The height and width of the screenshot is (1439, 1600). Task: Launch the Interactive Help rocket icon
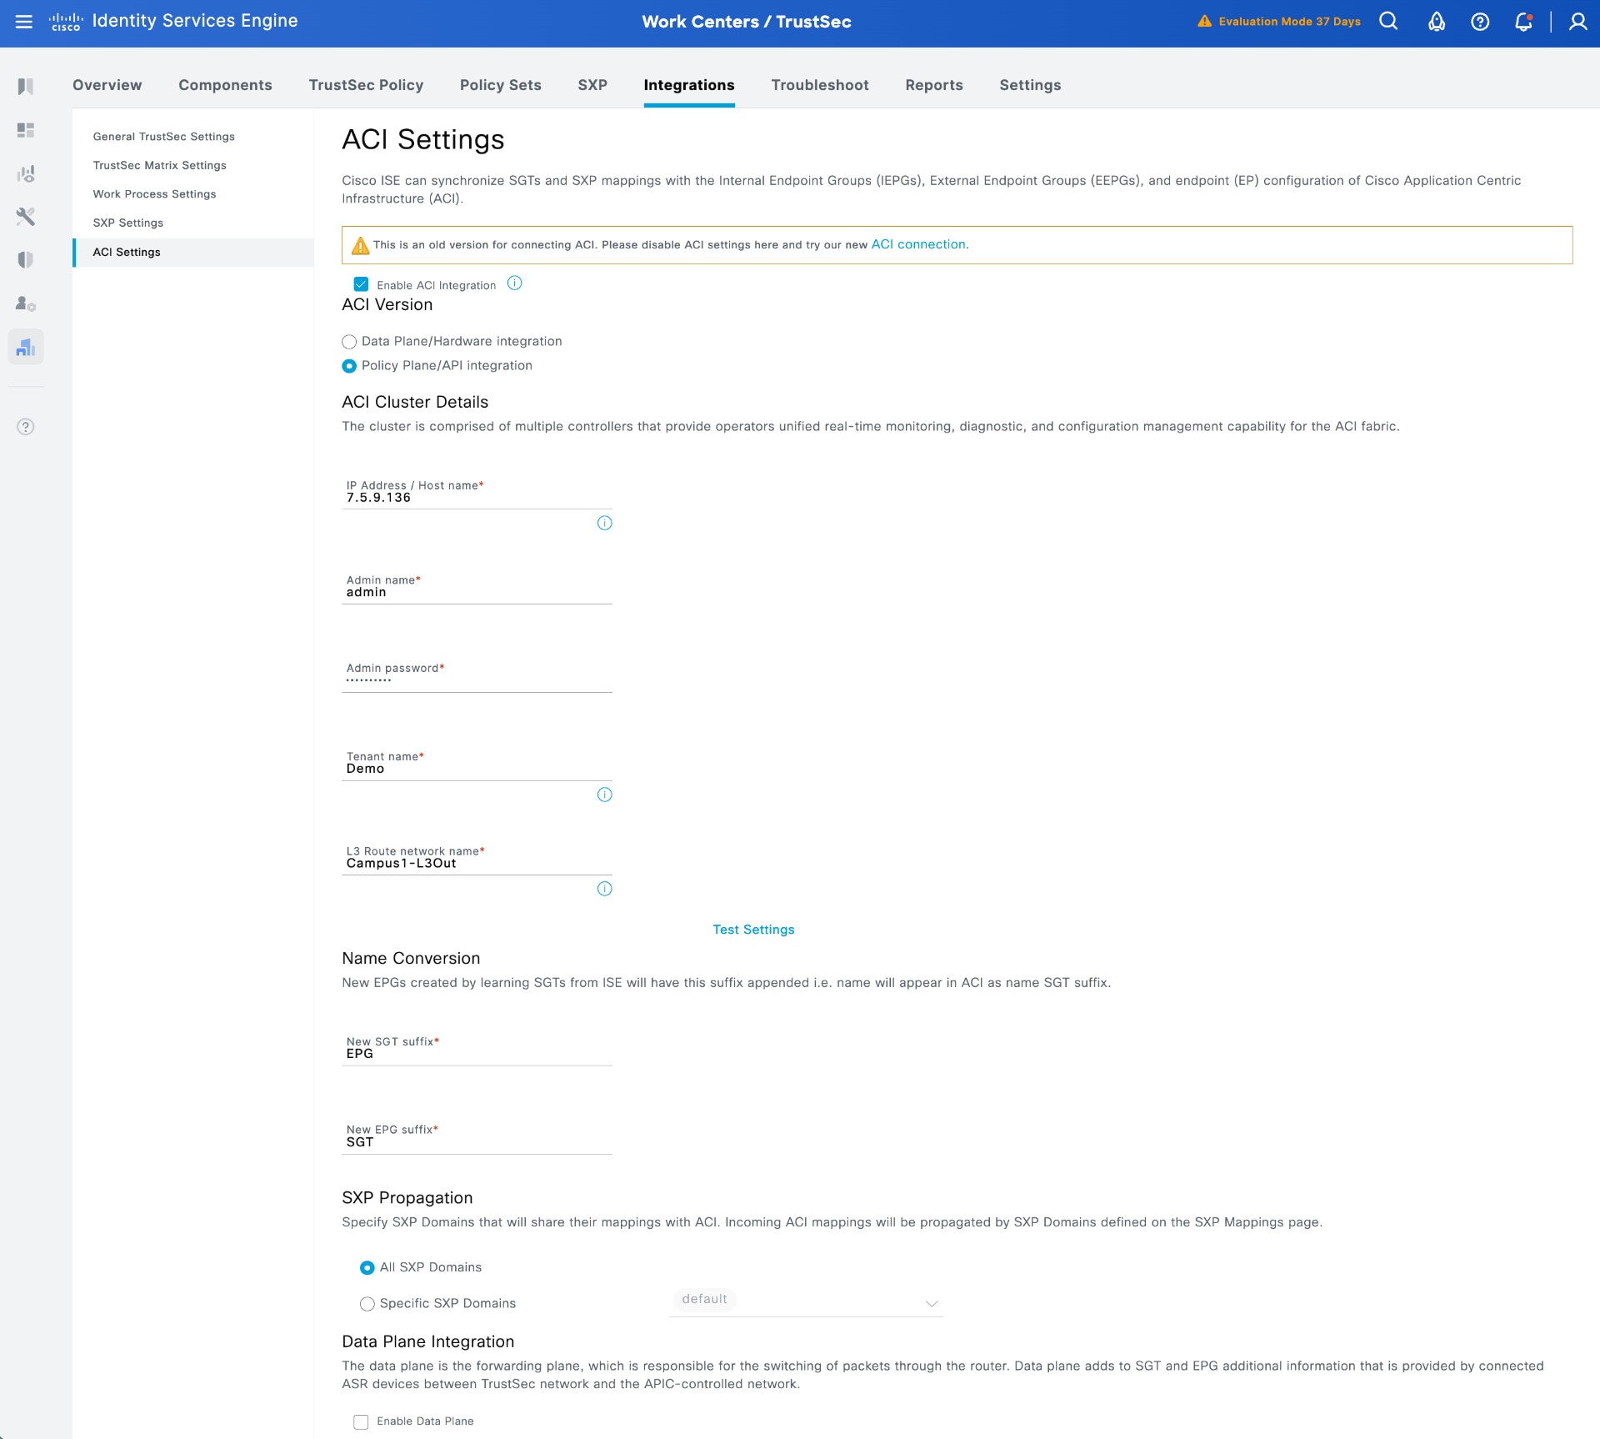1437,21
